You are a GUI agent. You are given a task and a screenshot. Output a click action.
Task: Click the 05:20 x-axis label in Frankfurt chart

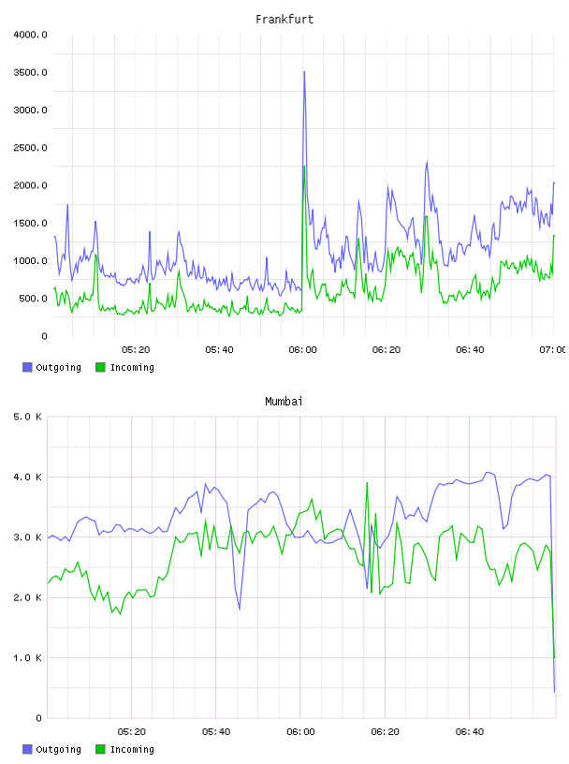(x=136, y=350)
